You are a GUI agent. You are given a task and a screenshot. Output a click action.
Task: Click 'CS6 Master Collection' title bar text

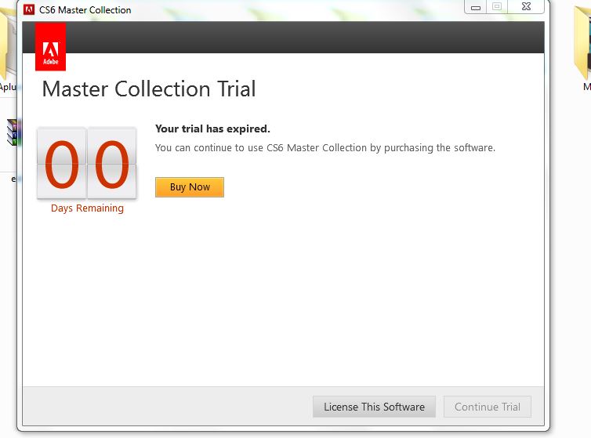point(85,10)
